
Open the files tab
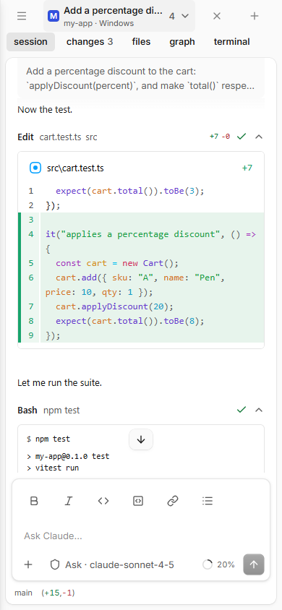coord(141,42)
